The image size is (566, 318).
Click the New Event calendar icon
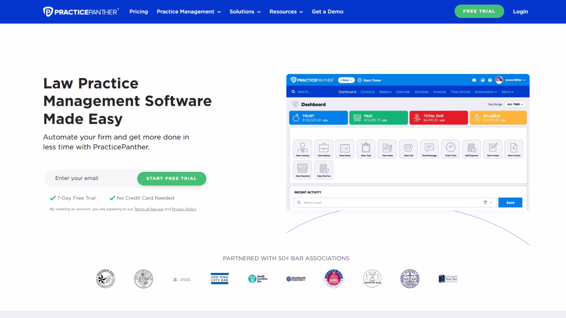(x=345, y=149)
